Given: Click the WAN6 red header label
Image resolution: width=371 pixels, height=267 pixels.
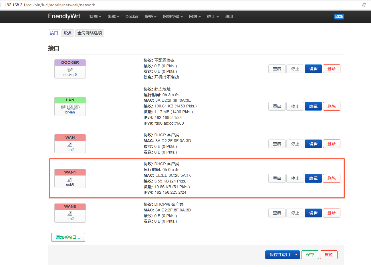Looking at the screenshot, I should 70,207.
